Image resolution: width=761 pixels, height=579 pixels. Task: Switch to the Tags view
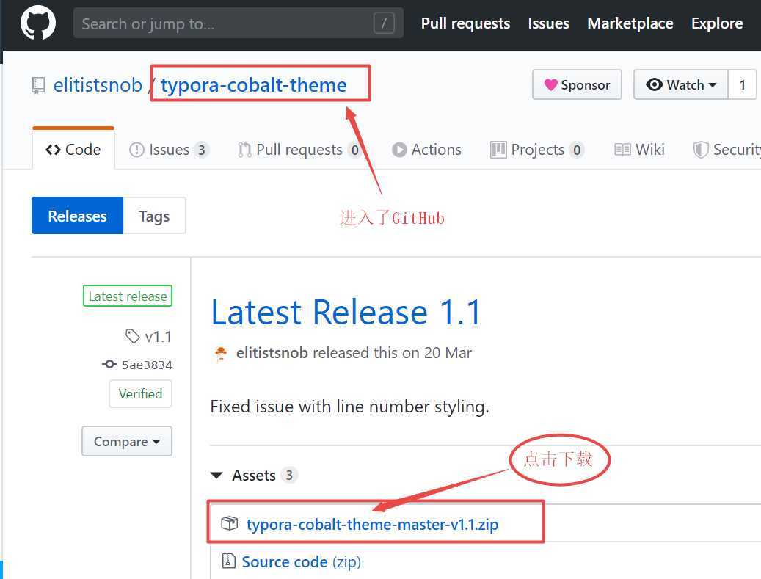pos(154,216)
